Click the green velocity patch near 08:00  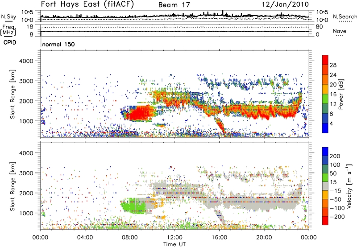tap(133, 206)
